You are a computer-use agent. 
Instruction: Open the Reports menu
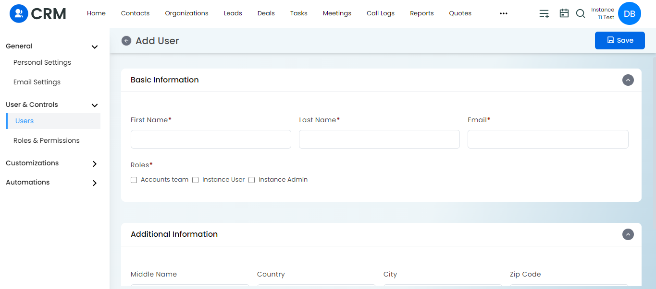[x=422, y=13]
